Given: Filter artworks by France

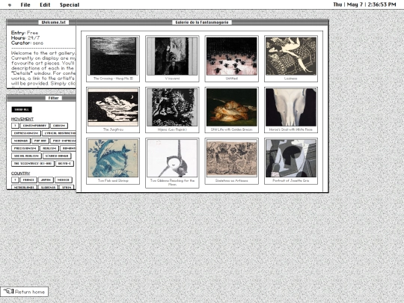Looking at the screenshot, I should click(x=28, y=180).
